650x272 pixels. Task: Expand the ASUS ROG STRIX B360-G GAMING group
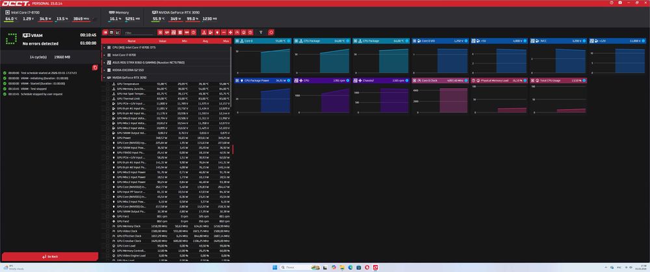(104, 62)
